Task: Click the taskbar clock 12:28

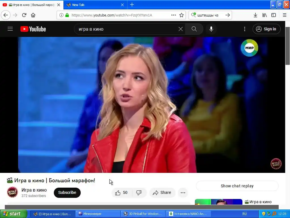Action: point(282,214)
